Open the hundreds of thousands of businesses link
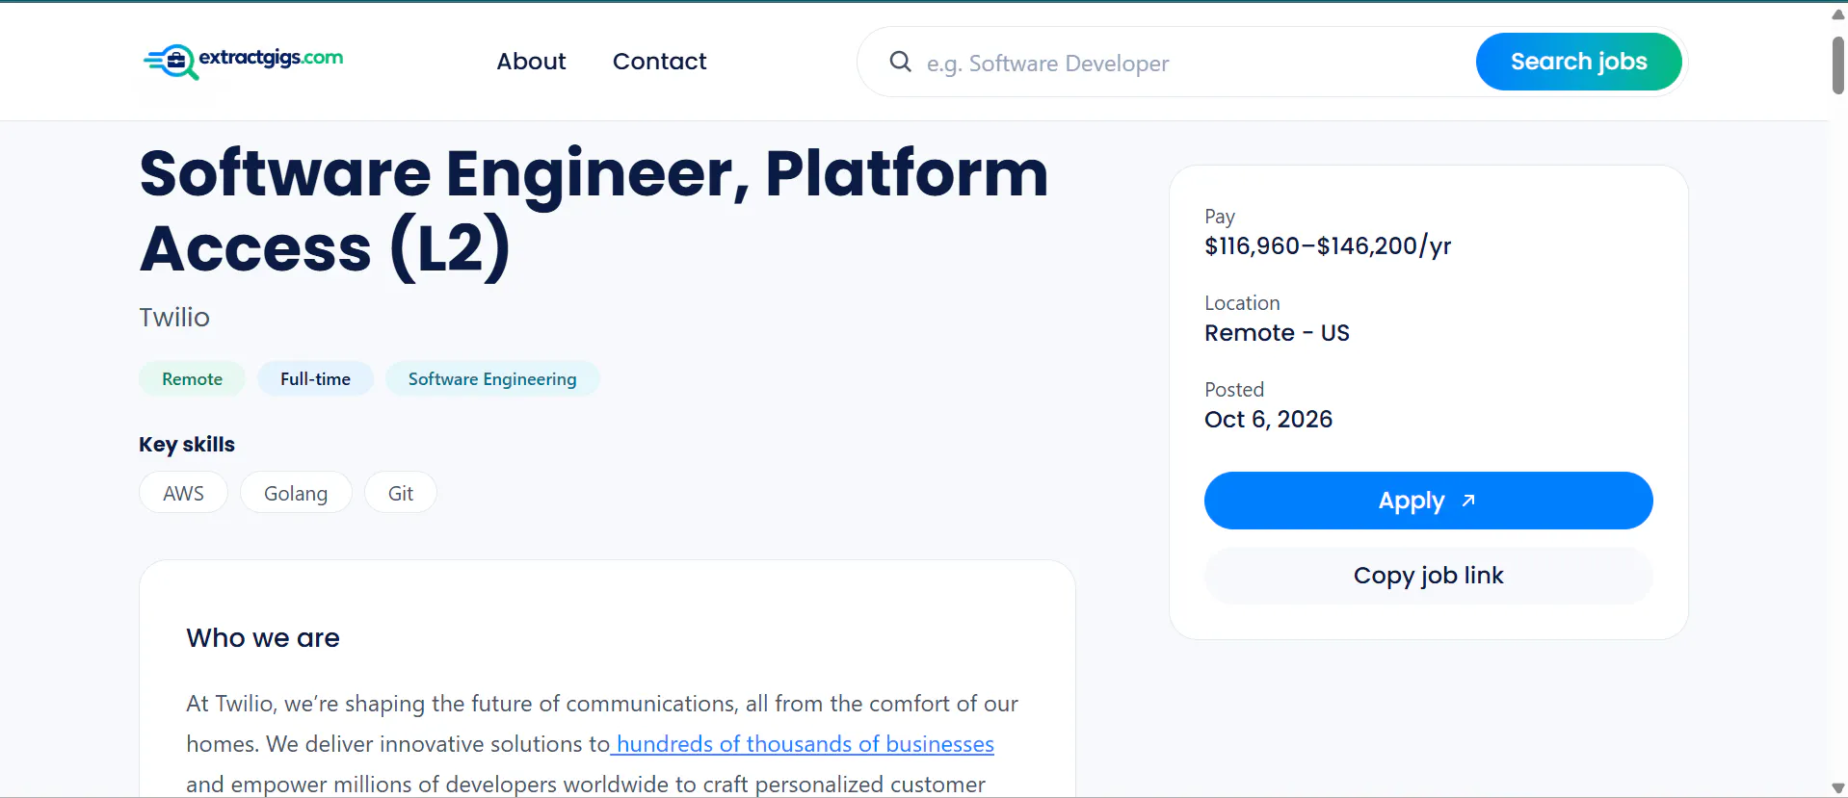1848x798 pixels. click(x=805, y=744)
